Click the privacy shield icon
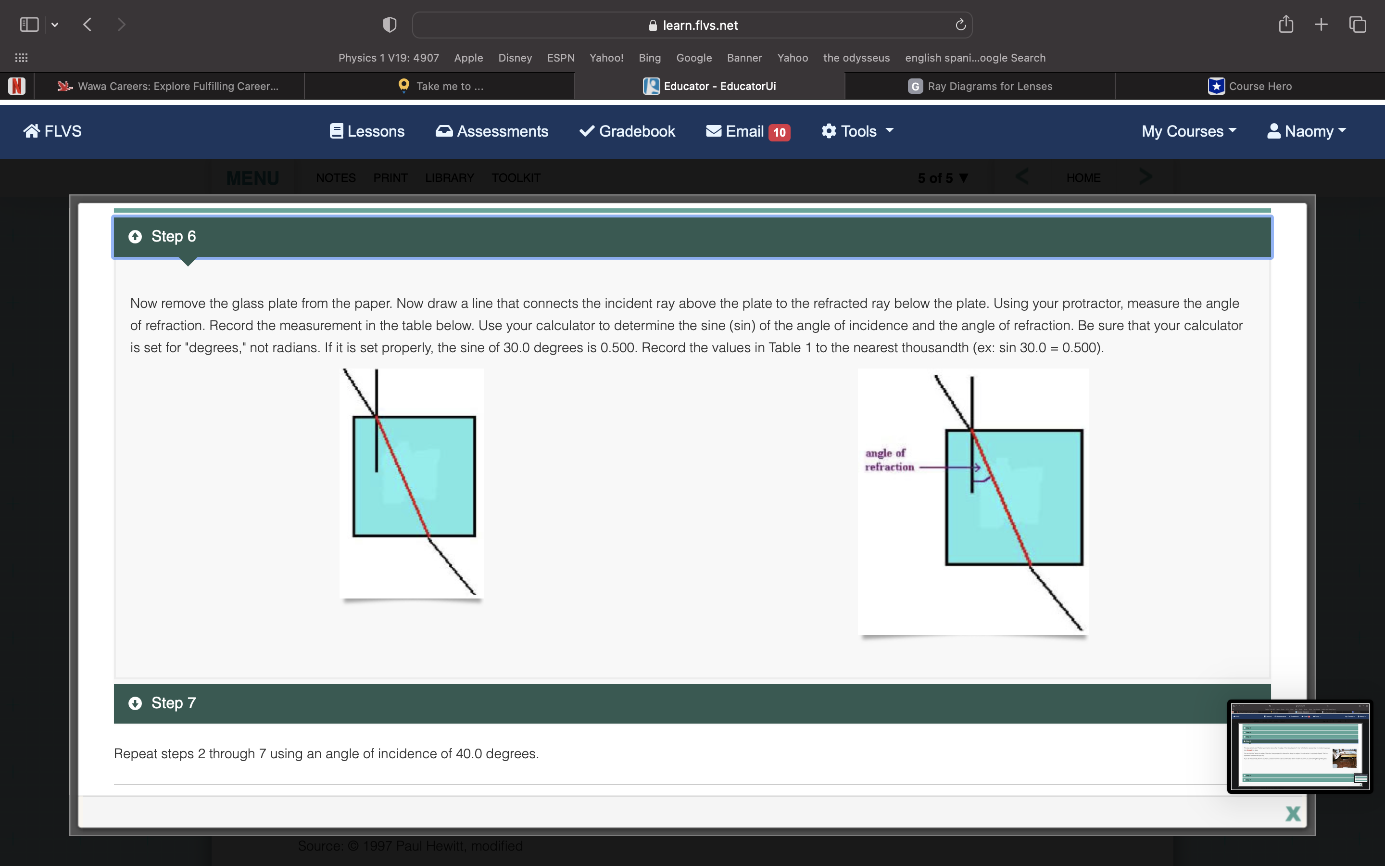The width and height of the screenshot is (1385, 866). (390, 25)
